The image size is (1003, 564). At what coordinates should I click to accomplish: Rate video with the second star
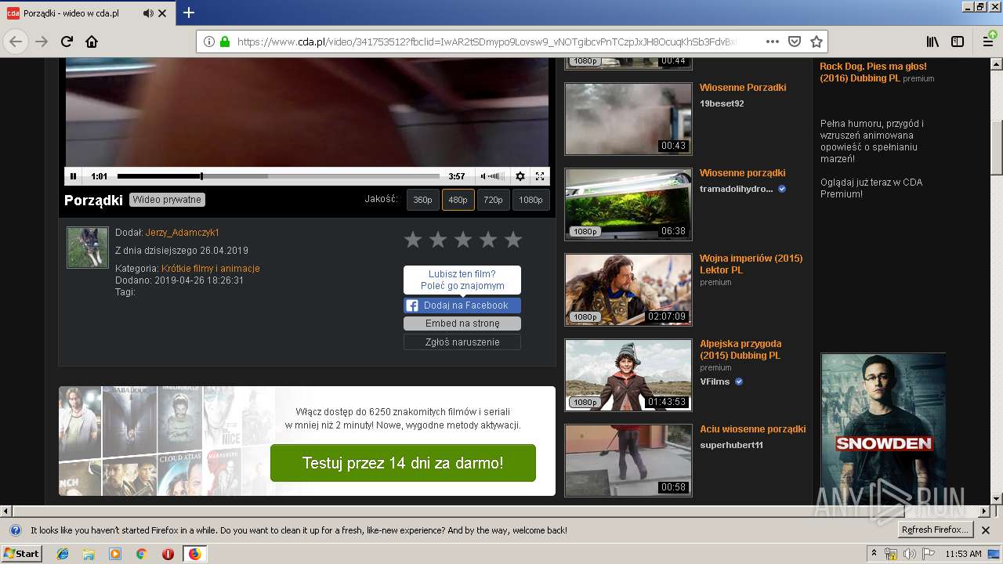tap(438, 240)
